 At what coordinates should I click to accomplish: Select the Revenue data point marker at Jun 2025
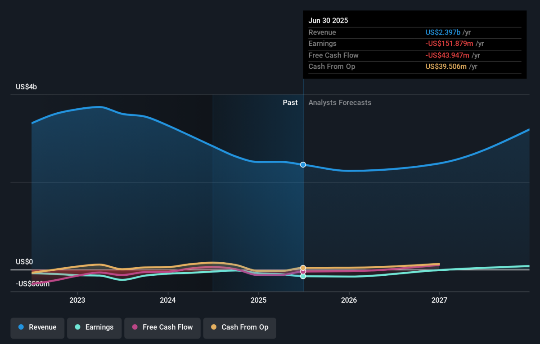point(303,165)
